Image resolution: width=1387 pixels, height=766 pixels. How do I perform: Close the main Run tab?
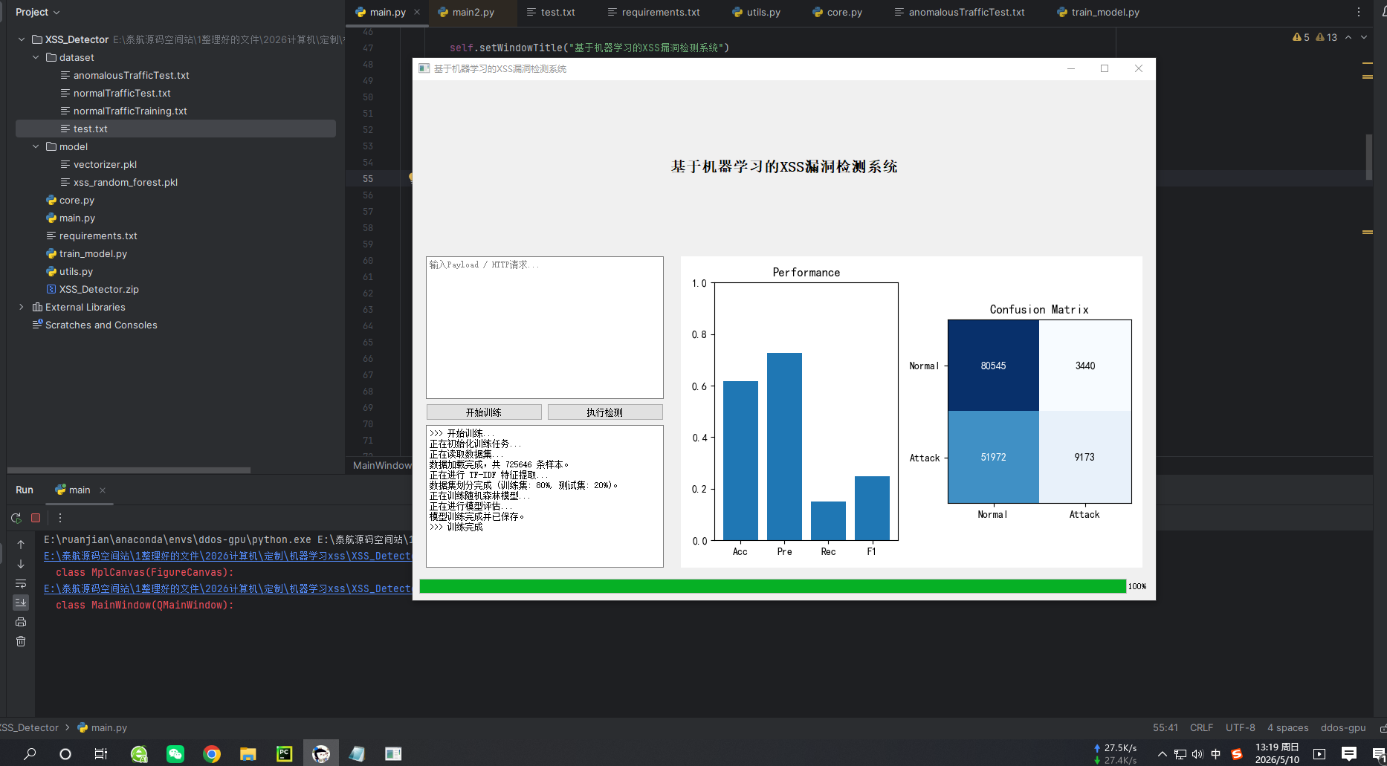click(x=103, y=490)
